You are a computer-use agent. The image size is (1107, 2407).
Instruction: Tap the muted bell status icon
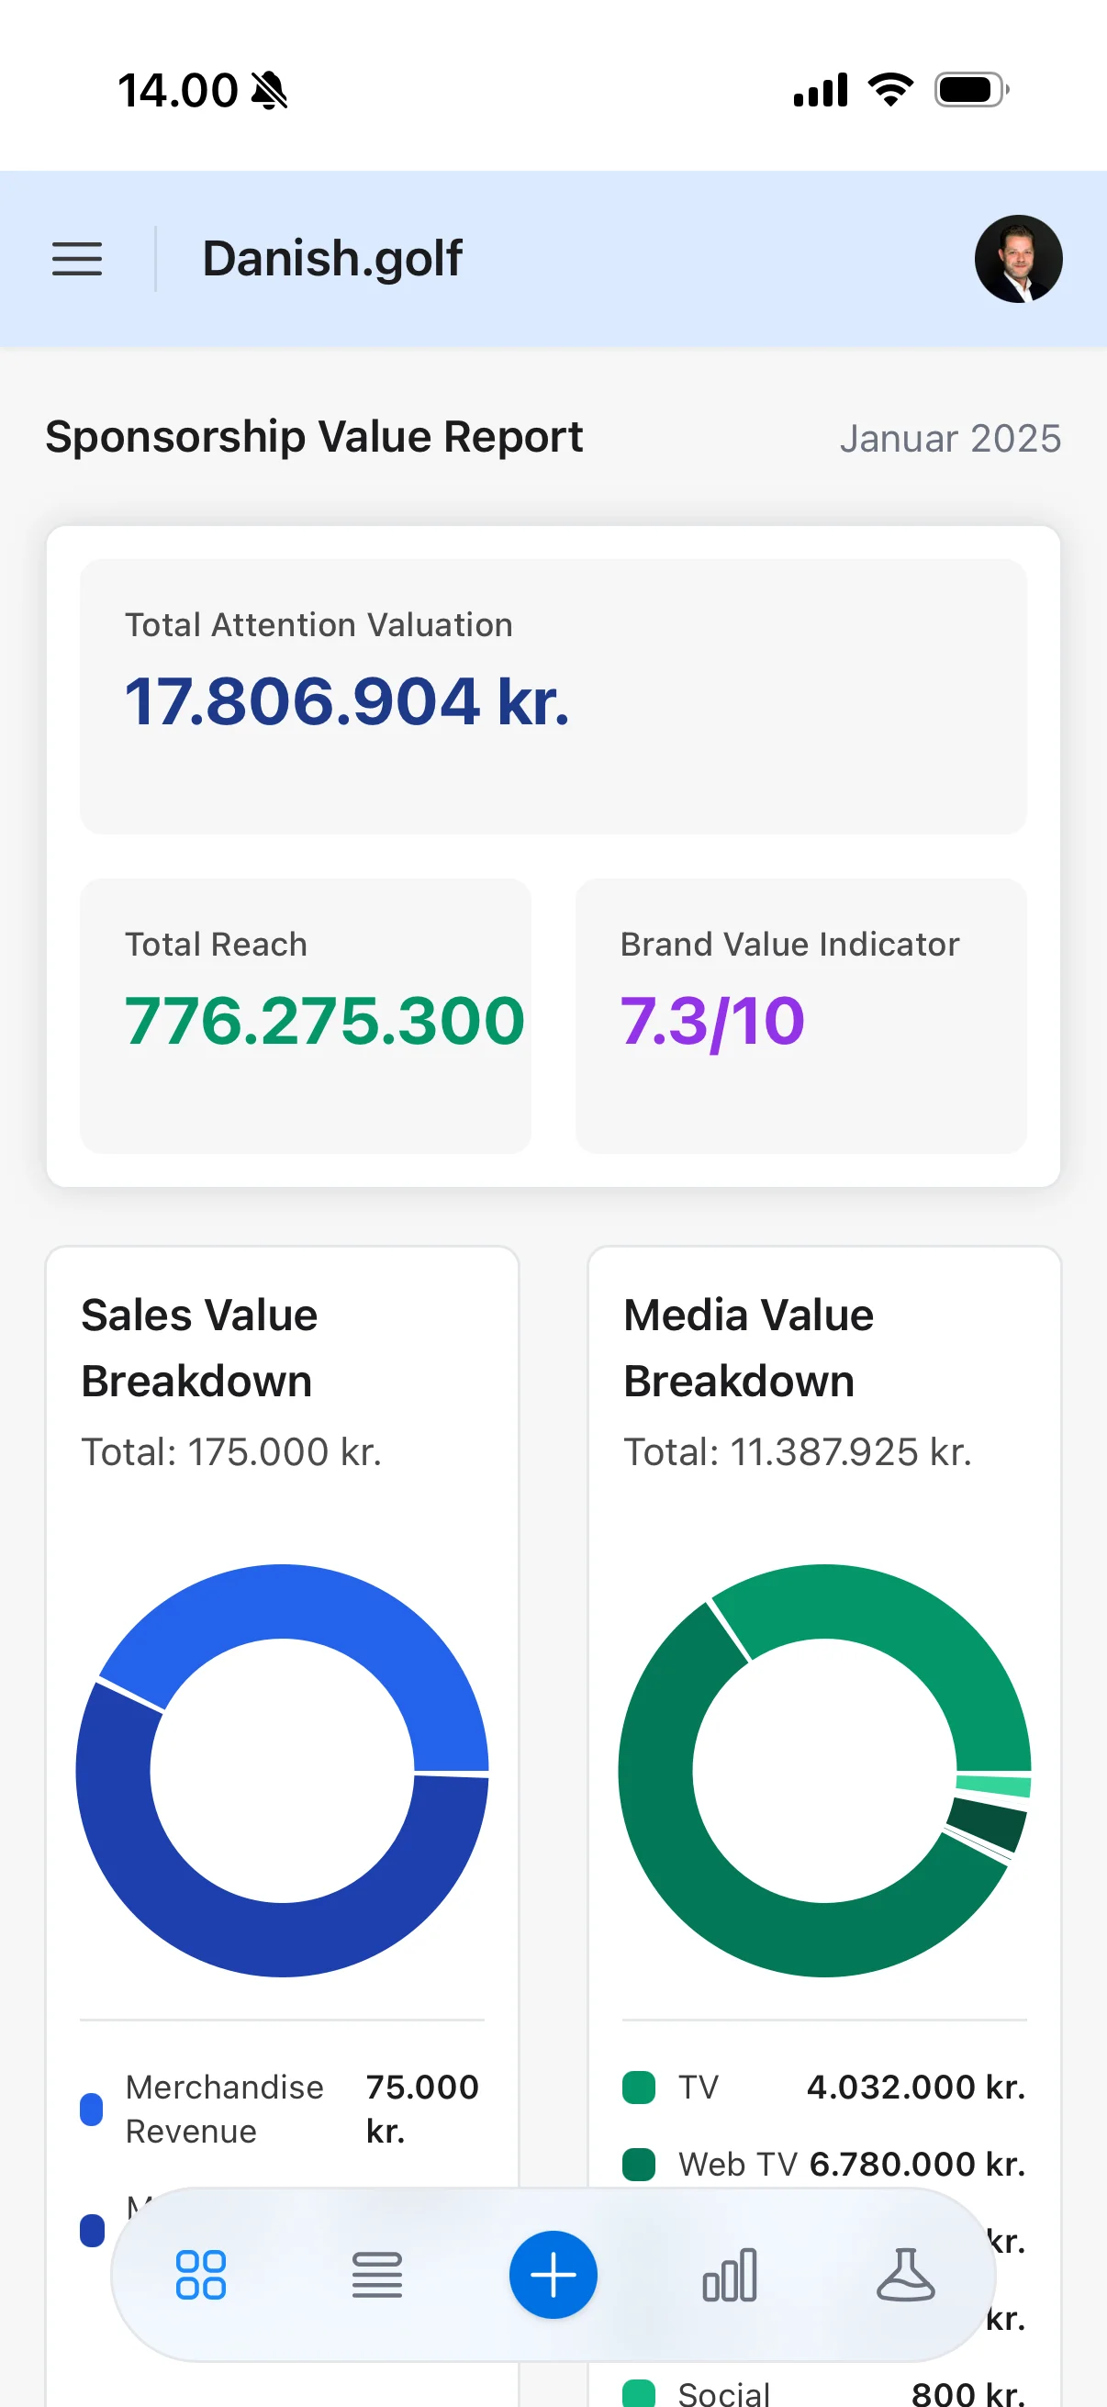tap(270, 91)
